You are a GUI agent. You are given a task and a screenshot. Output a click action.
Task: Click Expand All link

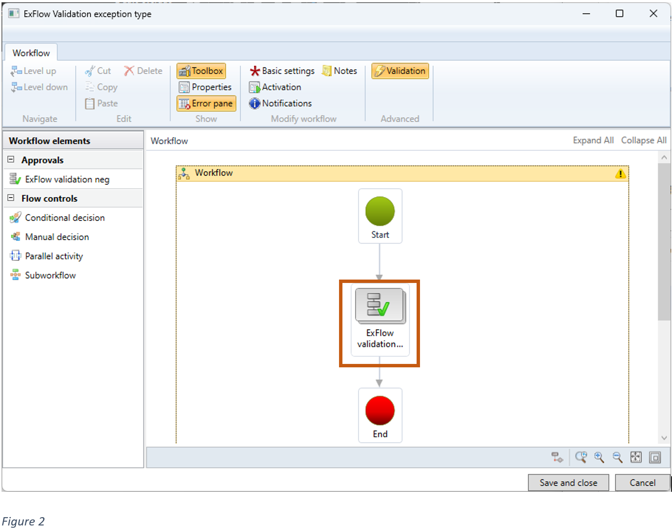coord(593,140)
